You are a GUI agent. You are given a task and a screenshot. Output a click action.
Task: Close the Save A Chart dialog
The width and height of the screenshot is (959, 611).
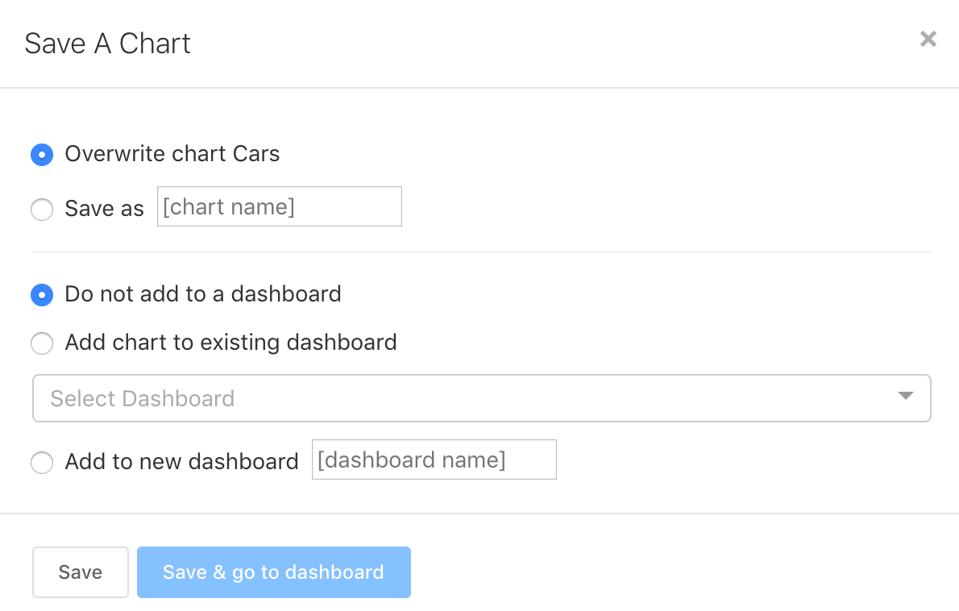tap(928, 39)
